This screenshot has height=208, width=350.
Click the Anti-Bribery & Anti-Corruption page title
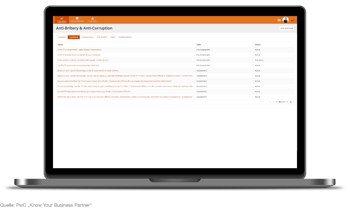(x=84, y=28)
